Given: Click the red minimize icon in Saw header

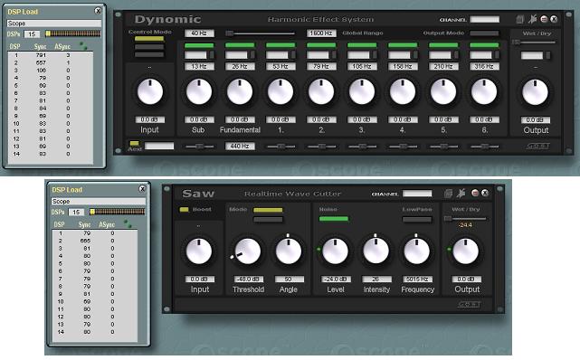Looking at the screenshot, I should pos(475,193).
